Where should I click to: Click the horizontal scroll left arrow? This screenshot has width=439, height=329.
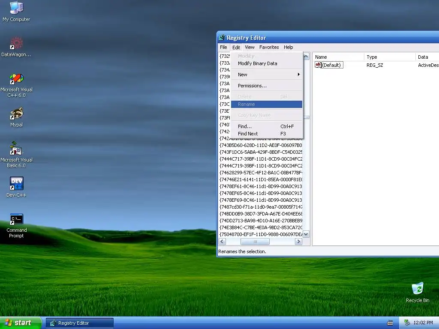223,242
